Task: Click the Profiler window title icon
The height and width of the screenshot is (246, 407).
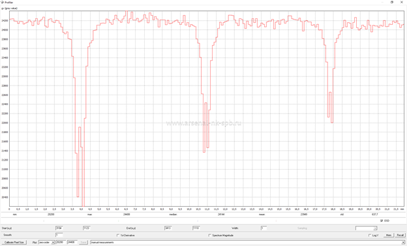Action: click(3, 2)
